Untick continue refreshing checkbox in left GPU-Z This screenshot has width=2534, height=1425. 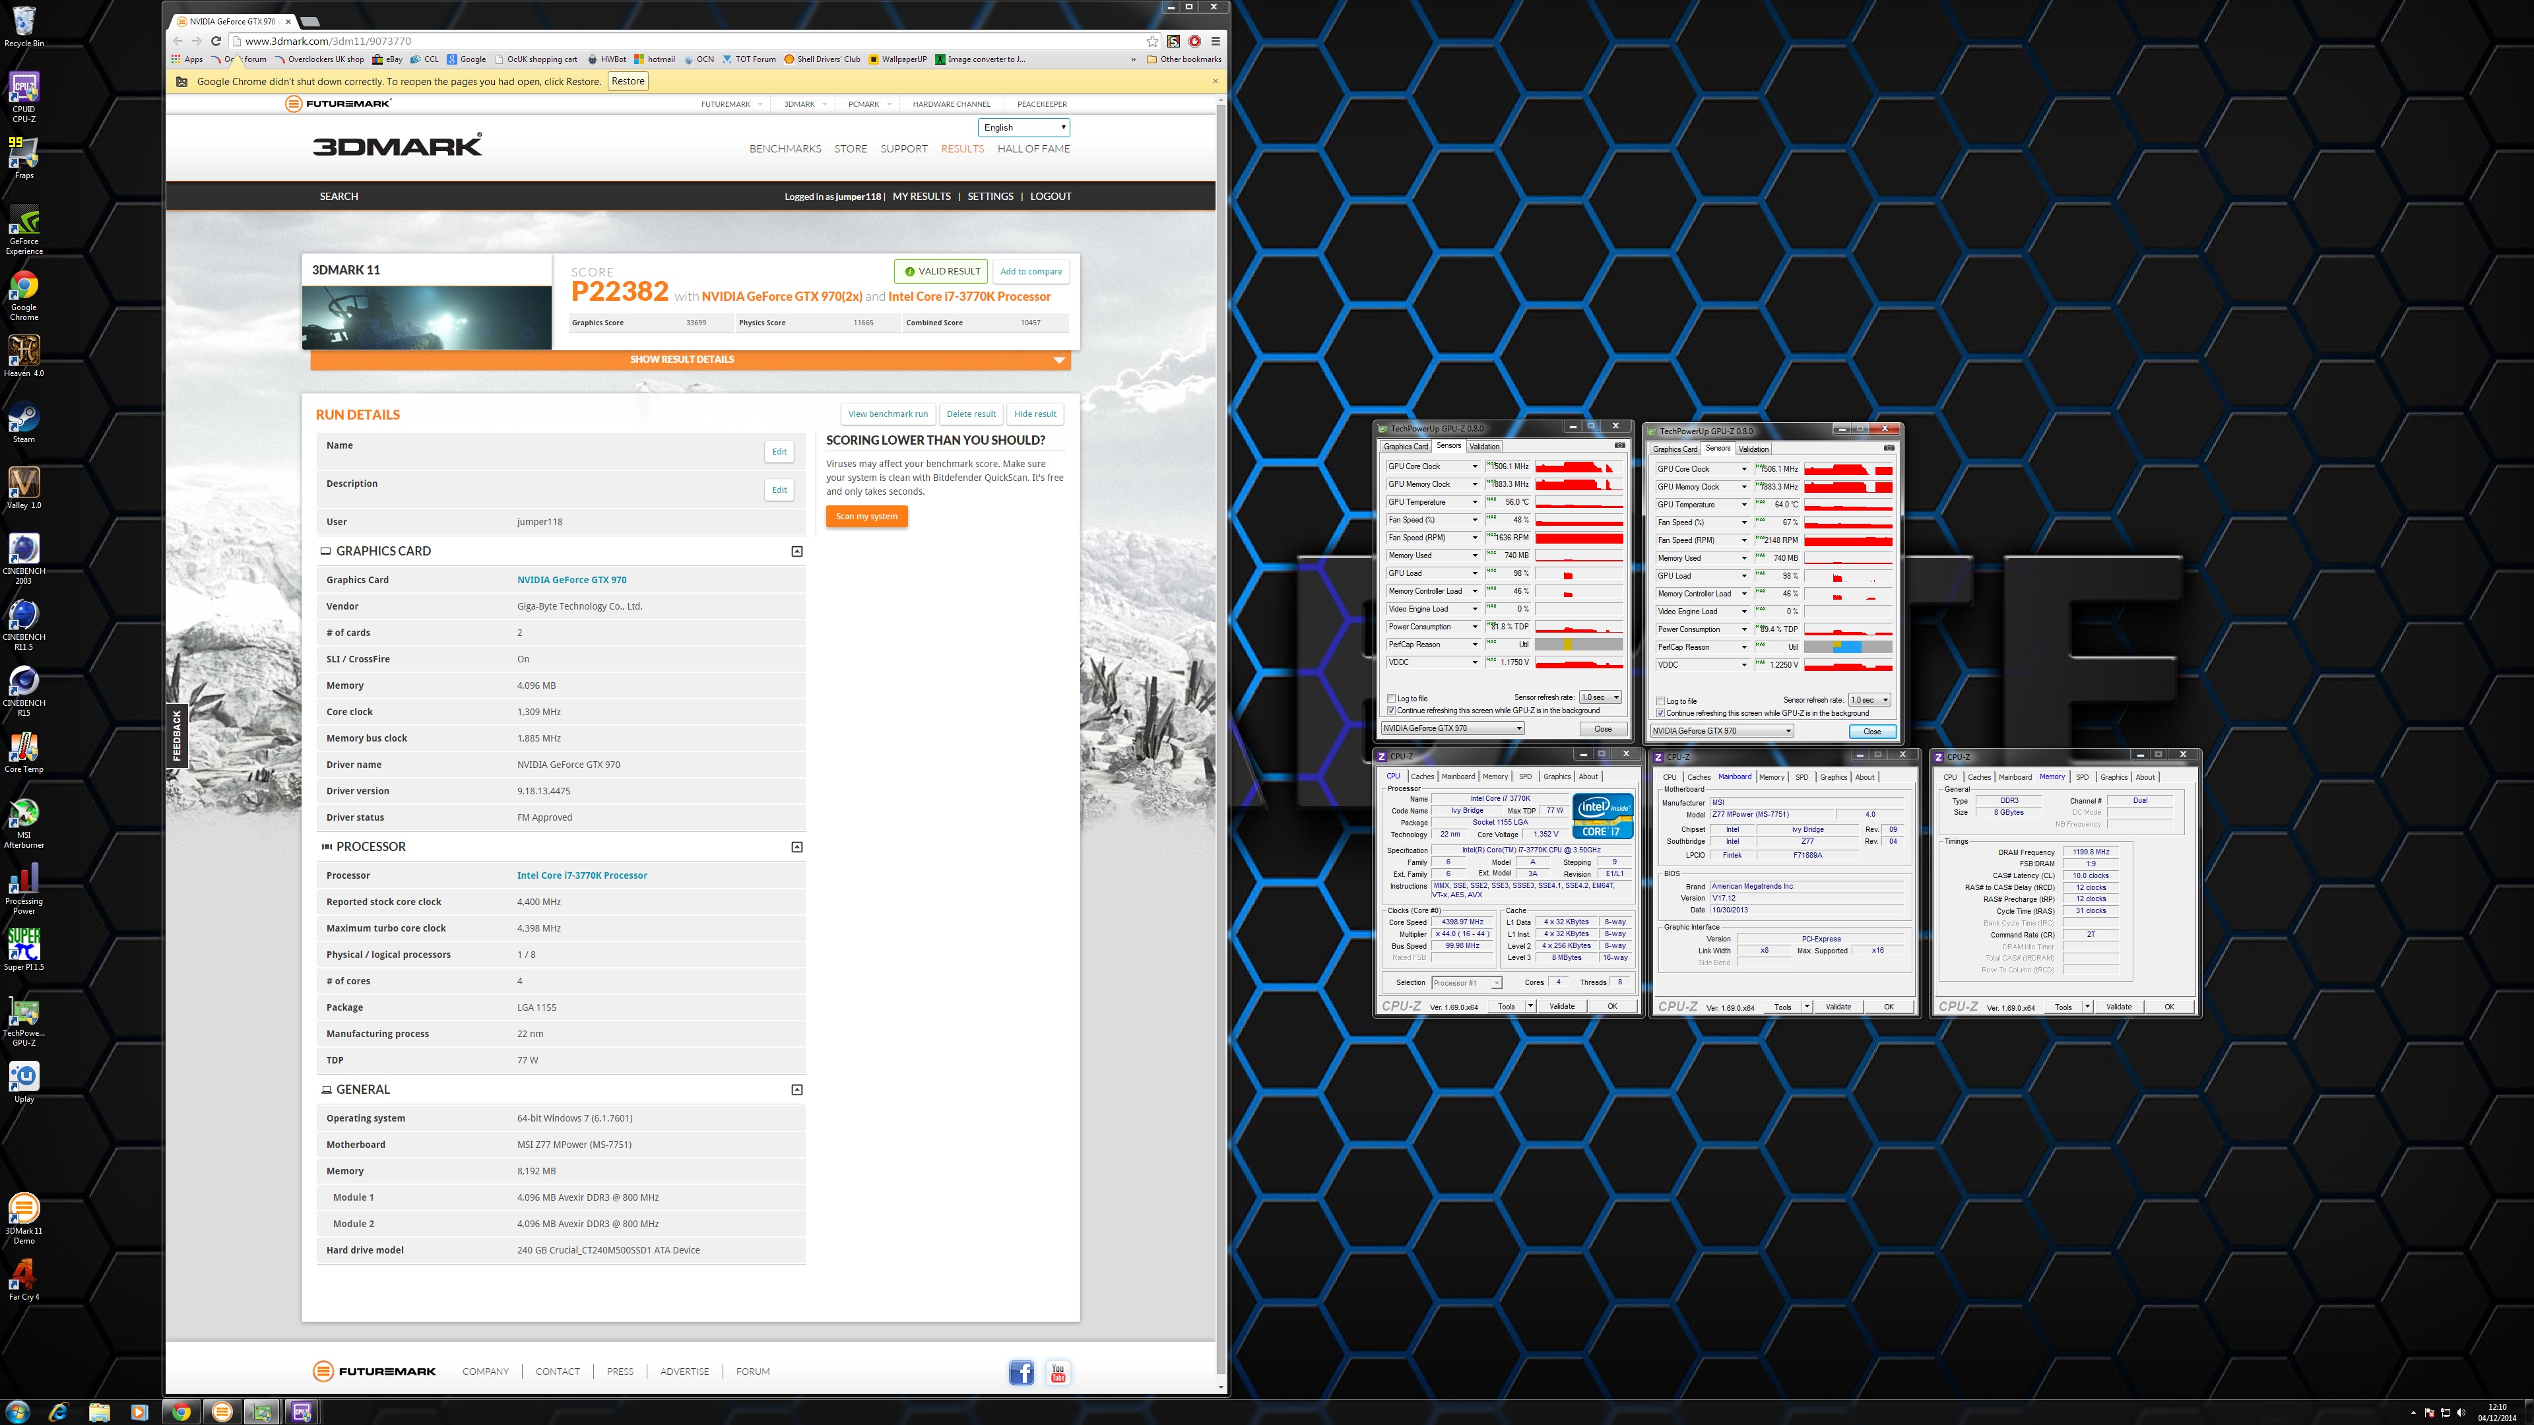(1391, 710)
